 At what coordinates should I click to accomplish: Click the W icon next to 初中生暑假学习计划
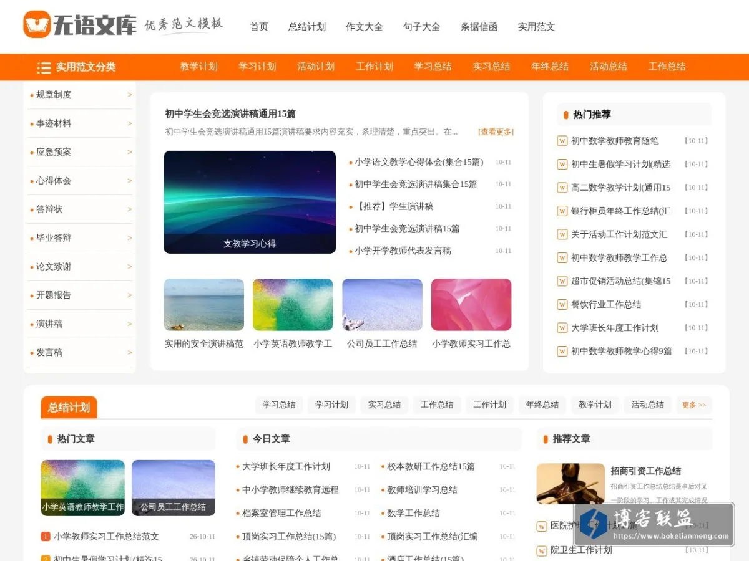[562, 164]
